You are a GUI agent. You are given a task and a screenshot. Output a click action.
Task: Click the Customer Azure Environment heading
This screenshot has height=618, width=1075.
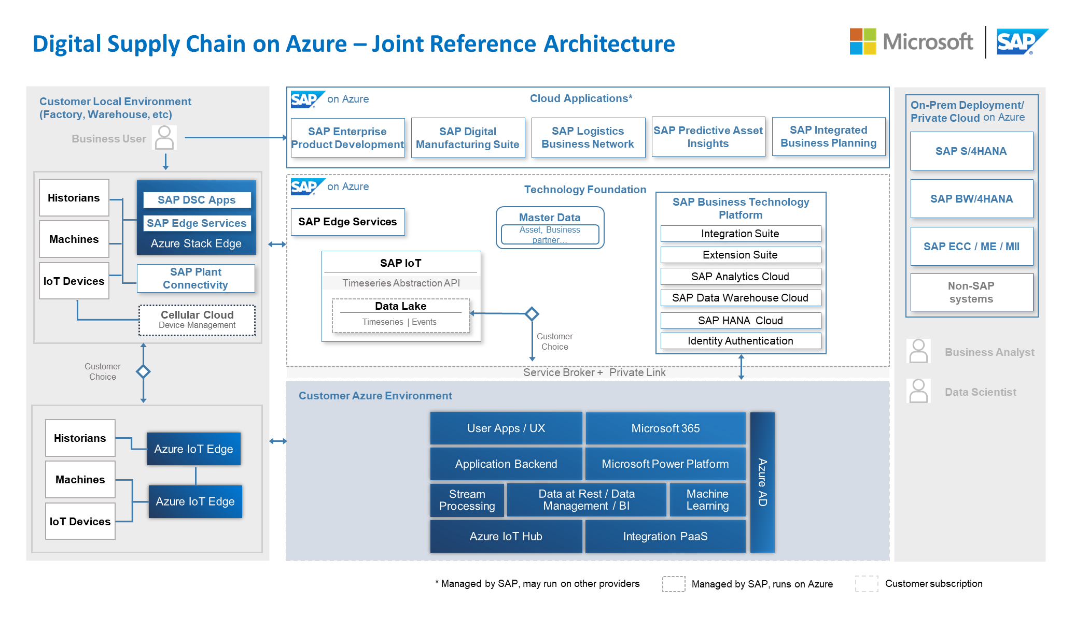[x=375, y=396]
